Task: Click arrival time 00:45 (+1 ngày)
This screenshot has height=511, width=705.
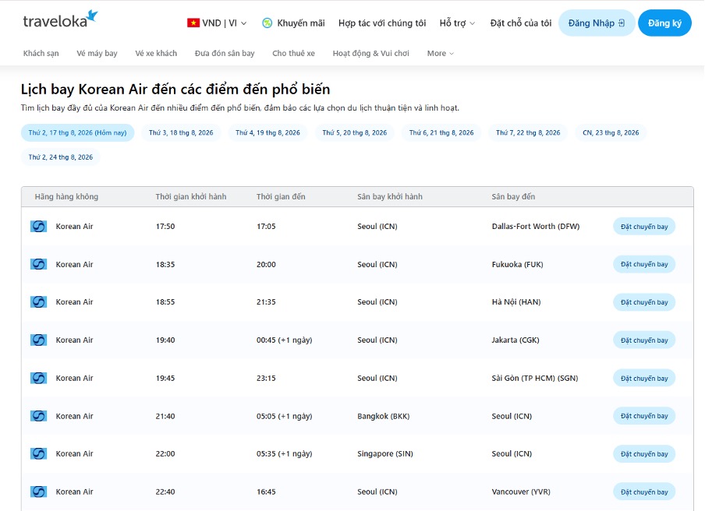Action: tap(284, 340)
